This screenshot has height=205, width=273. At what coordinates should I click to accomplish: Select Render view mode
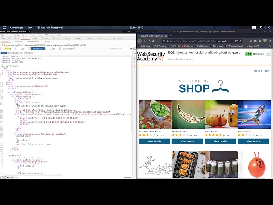click(16, 53)
